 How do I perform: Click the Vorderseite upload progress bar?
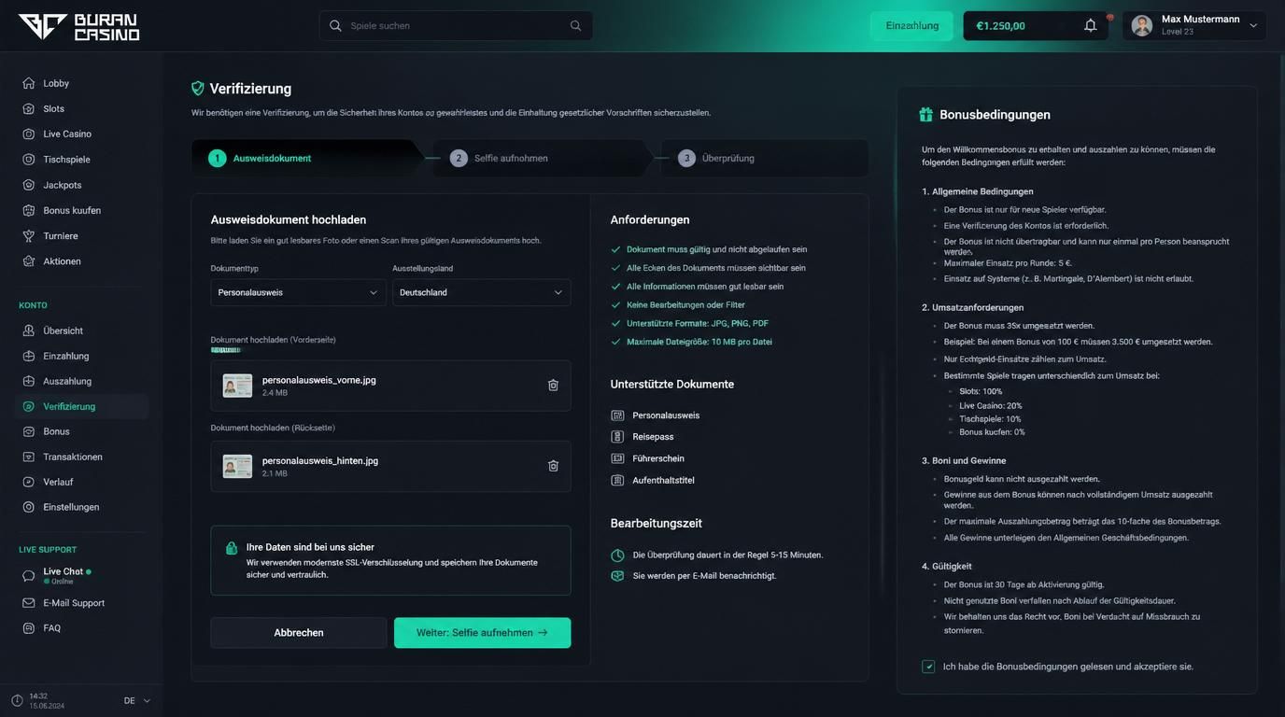coord(225,350)
